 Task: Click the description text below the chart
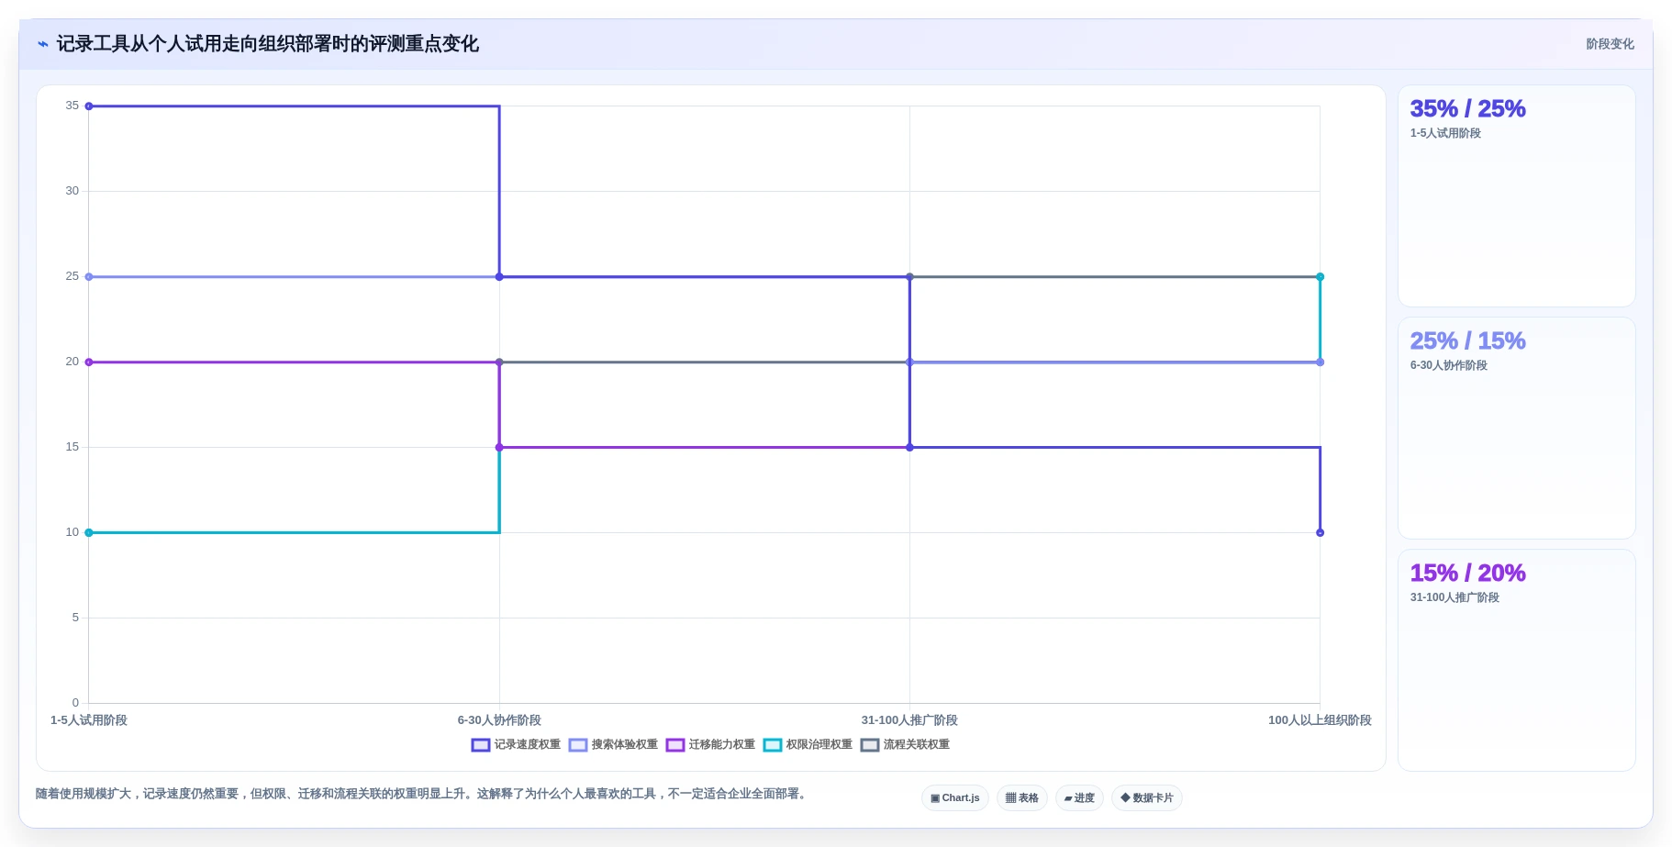pos(423,794)
